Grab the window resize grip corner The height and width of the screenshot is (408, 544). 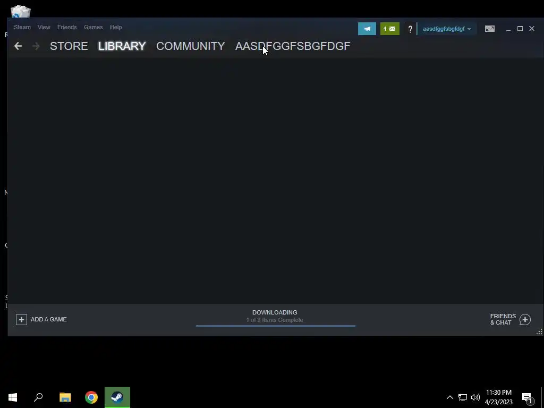(539, 332)
